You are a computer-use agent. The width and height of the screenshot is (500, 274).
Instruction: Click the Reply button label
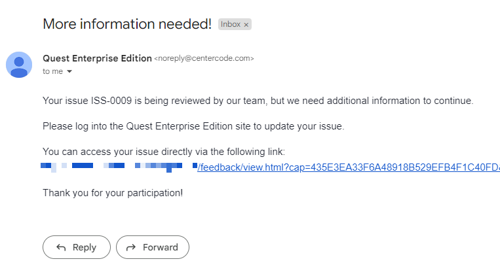84,247
